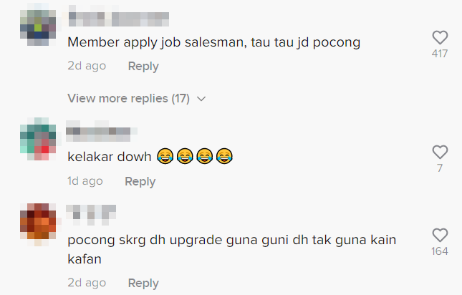The height and width of the screenshot is (295, 462).
Task: Click the chevron next to View more replies
Action: pyautogui.click(x=201, y=99)
